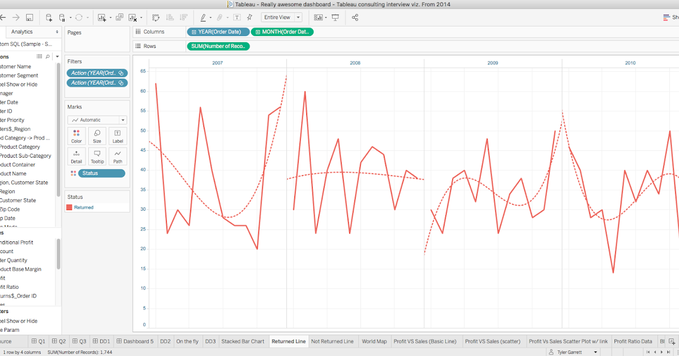Click the Share workbook button
Viewport: 679px width, 356px height.
(354, 18)
